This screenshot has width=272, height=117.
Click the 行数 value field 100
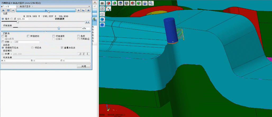point(27,42)
